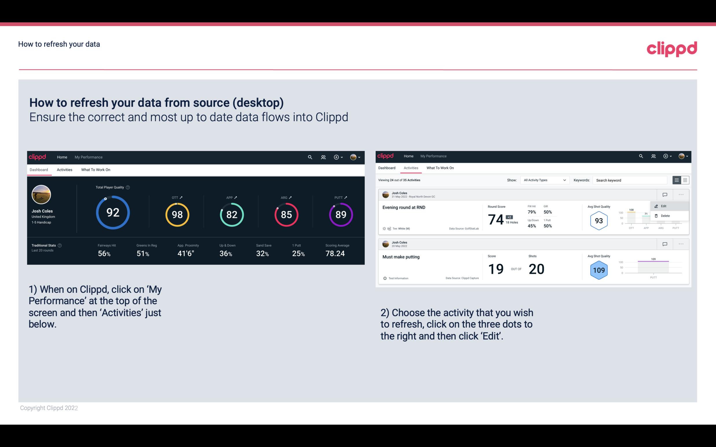The height and width of the screenshot is (447, 716).
Task: Click the Search keyword input field
Action: click(x=630, y=180)
